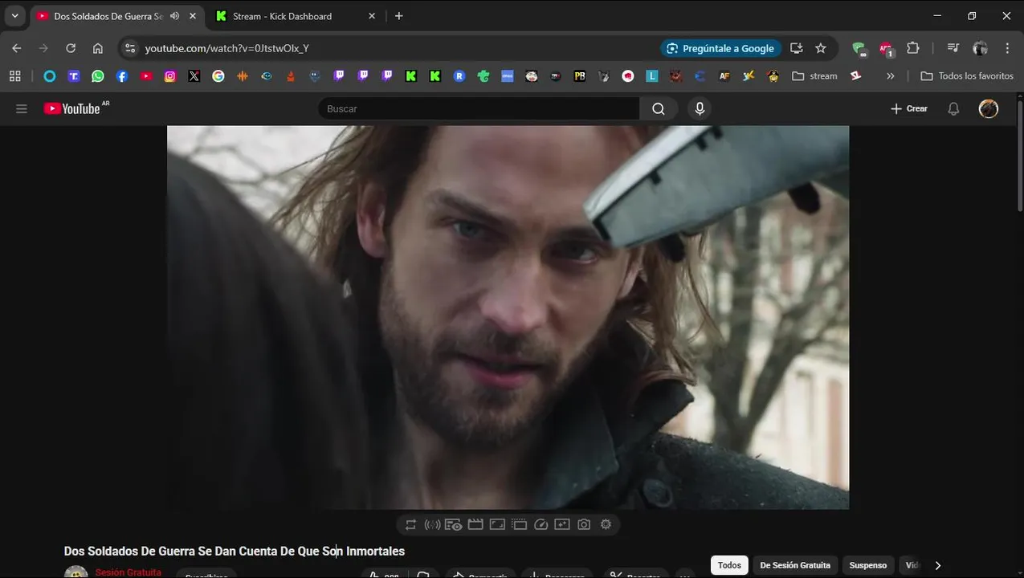Open the stream bookmarks folder
This screenshot has height=578, width=1024.
pyautogui.click(x=814, y=76)
